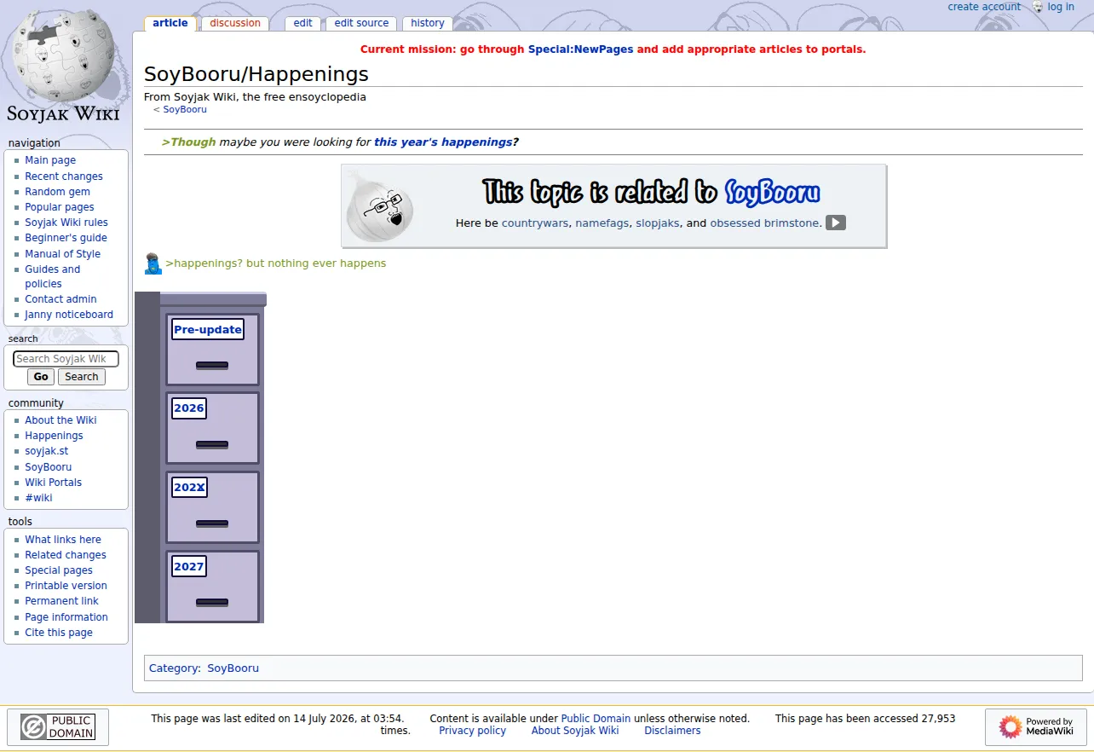Open the Manual of Style
The image size is (1094, 752).
[62, 254]
